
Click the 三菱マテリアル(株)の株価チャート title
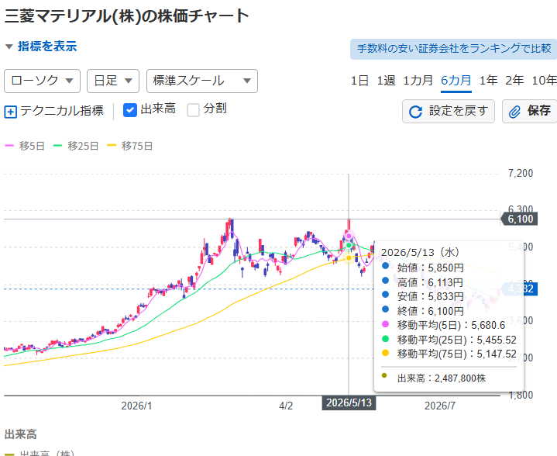127,16
